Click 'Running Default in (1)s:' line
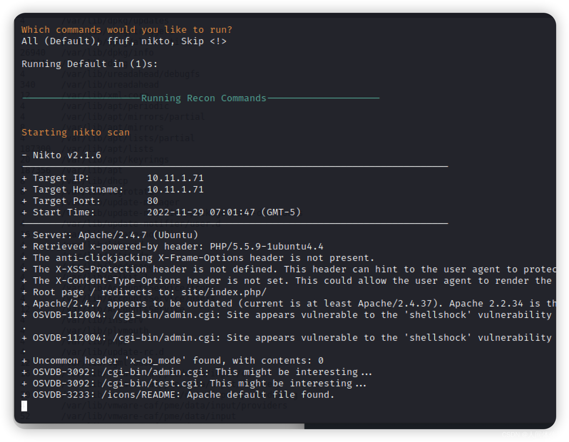 point(89,64)
